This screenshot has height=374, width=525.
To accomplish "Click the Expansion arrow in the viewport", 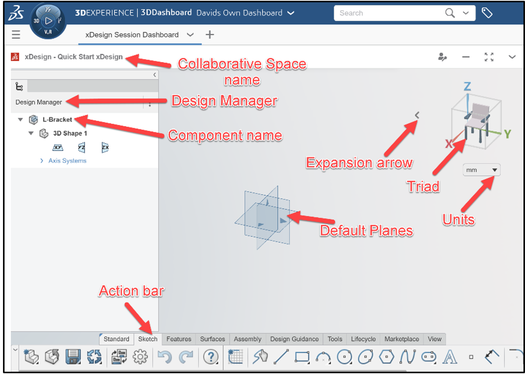I will tap(417, 115).
